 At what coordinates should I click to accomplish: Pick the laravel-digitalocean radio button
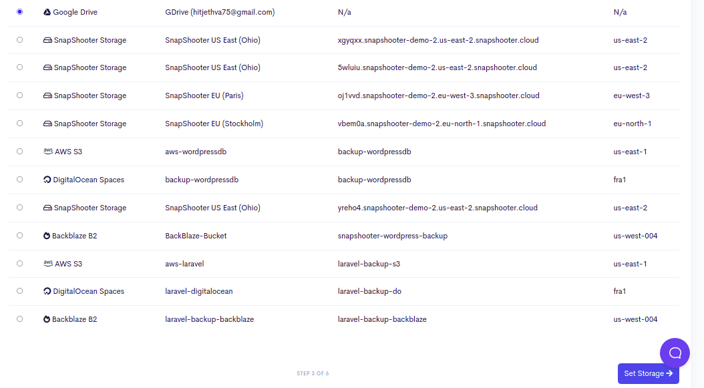coord(20,291)
